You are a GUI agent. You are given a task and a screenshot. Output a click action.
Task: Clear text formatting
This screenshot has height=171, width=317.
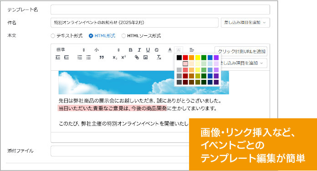tap(159, 58)
